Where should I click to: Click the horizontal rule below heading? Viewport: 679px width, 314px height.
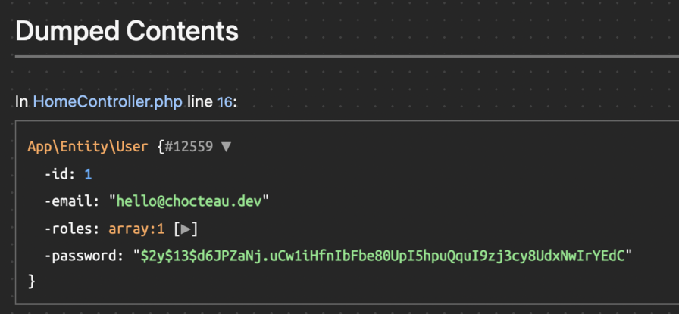(x=341, y=56)
